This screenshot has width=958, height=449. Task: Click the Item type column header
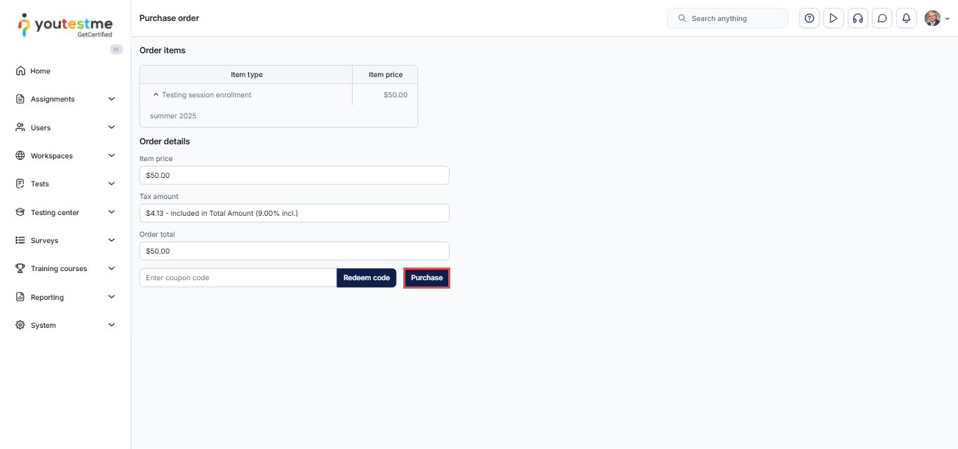tap(246, 75)
